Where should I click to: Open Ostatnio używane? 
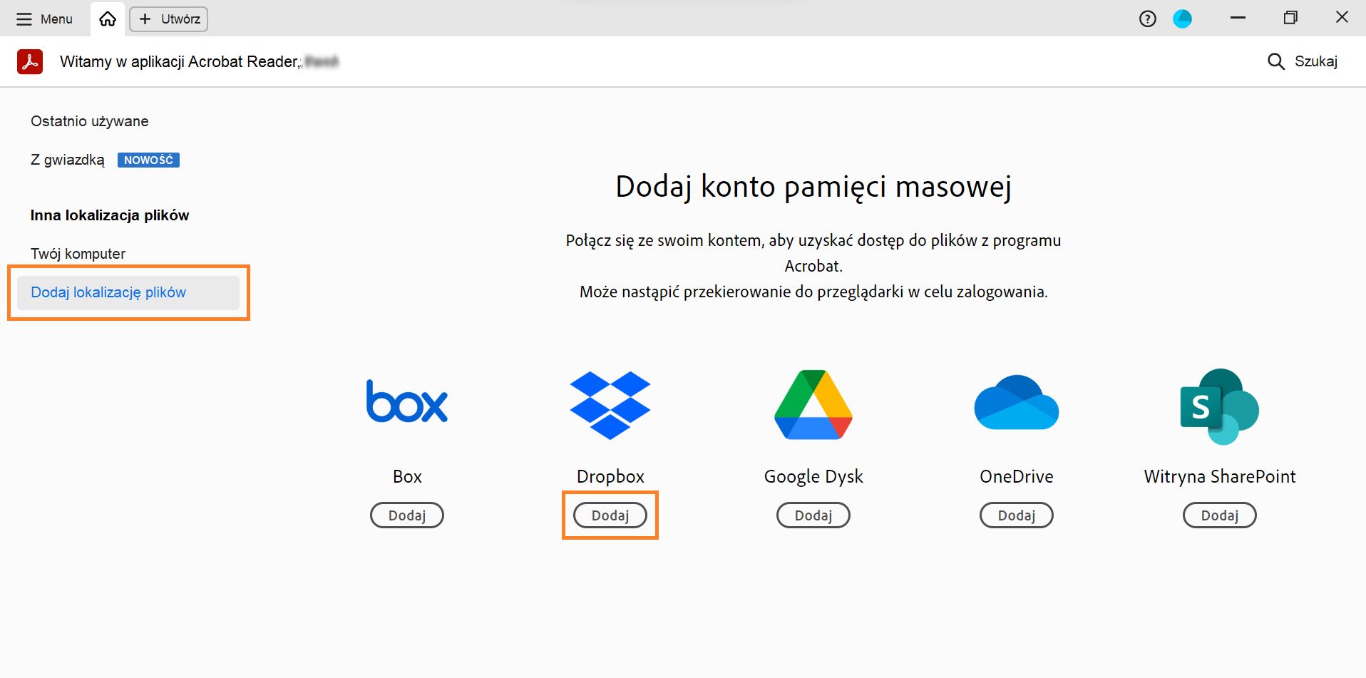point(89,121)
